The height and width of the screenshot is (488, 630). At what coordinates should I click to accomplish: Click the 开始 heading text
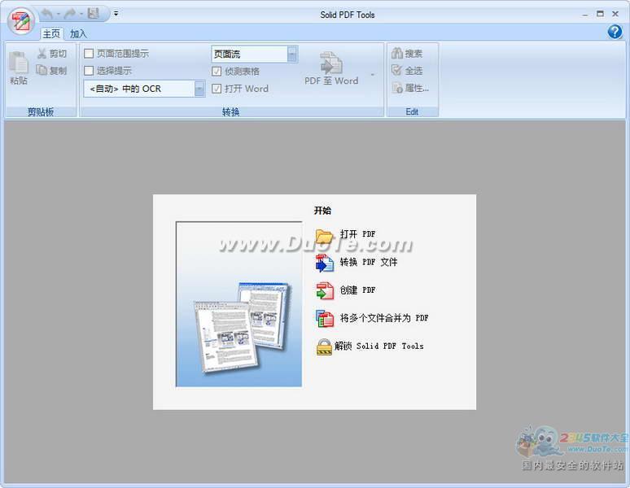point(322,211)
